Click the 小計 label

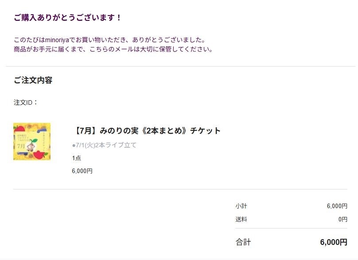[x=241, y=206]
